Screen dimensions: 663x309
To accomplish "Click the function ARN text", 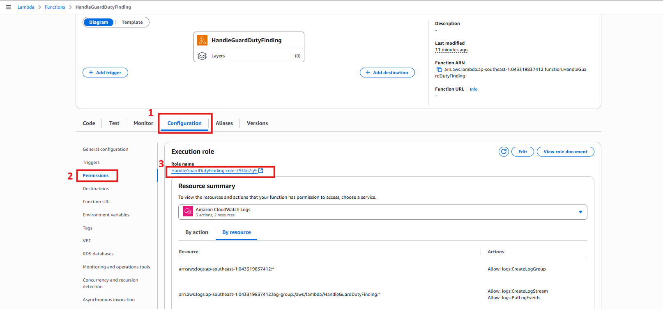I will 511,73.
